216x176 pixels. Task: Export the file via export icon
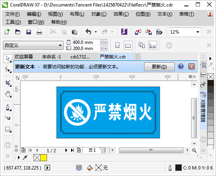pos(149,32)
